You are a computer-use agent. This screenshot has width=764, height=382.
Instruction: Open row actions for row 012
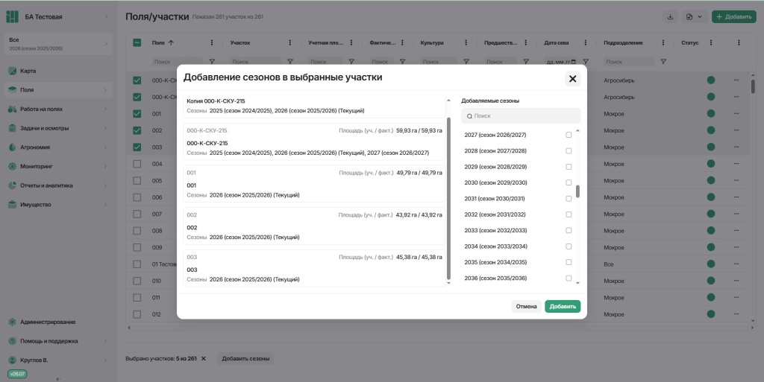tap(736, 314)
